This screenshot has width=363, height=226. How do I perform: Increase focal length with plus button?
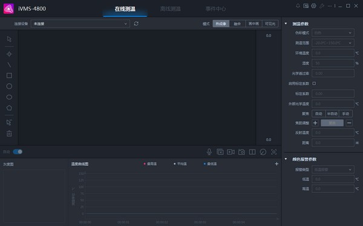[x=315, y=123]
